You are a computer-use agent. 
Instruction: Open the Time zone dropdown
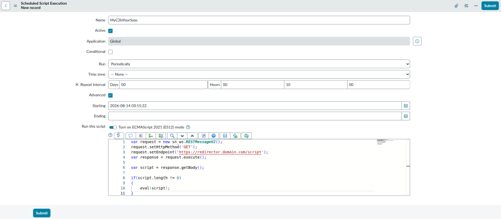259,74
